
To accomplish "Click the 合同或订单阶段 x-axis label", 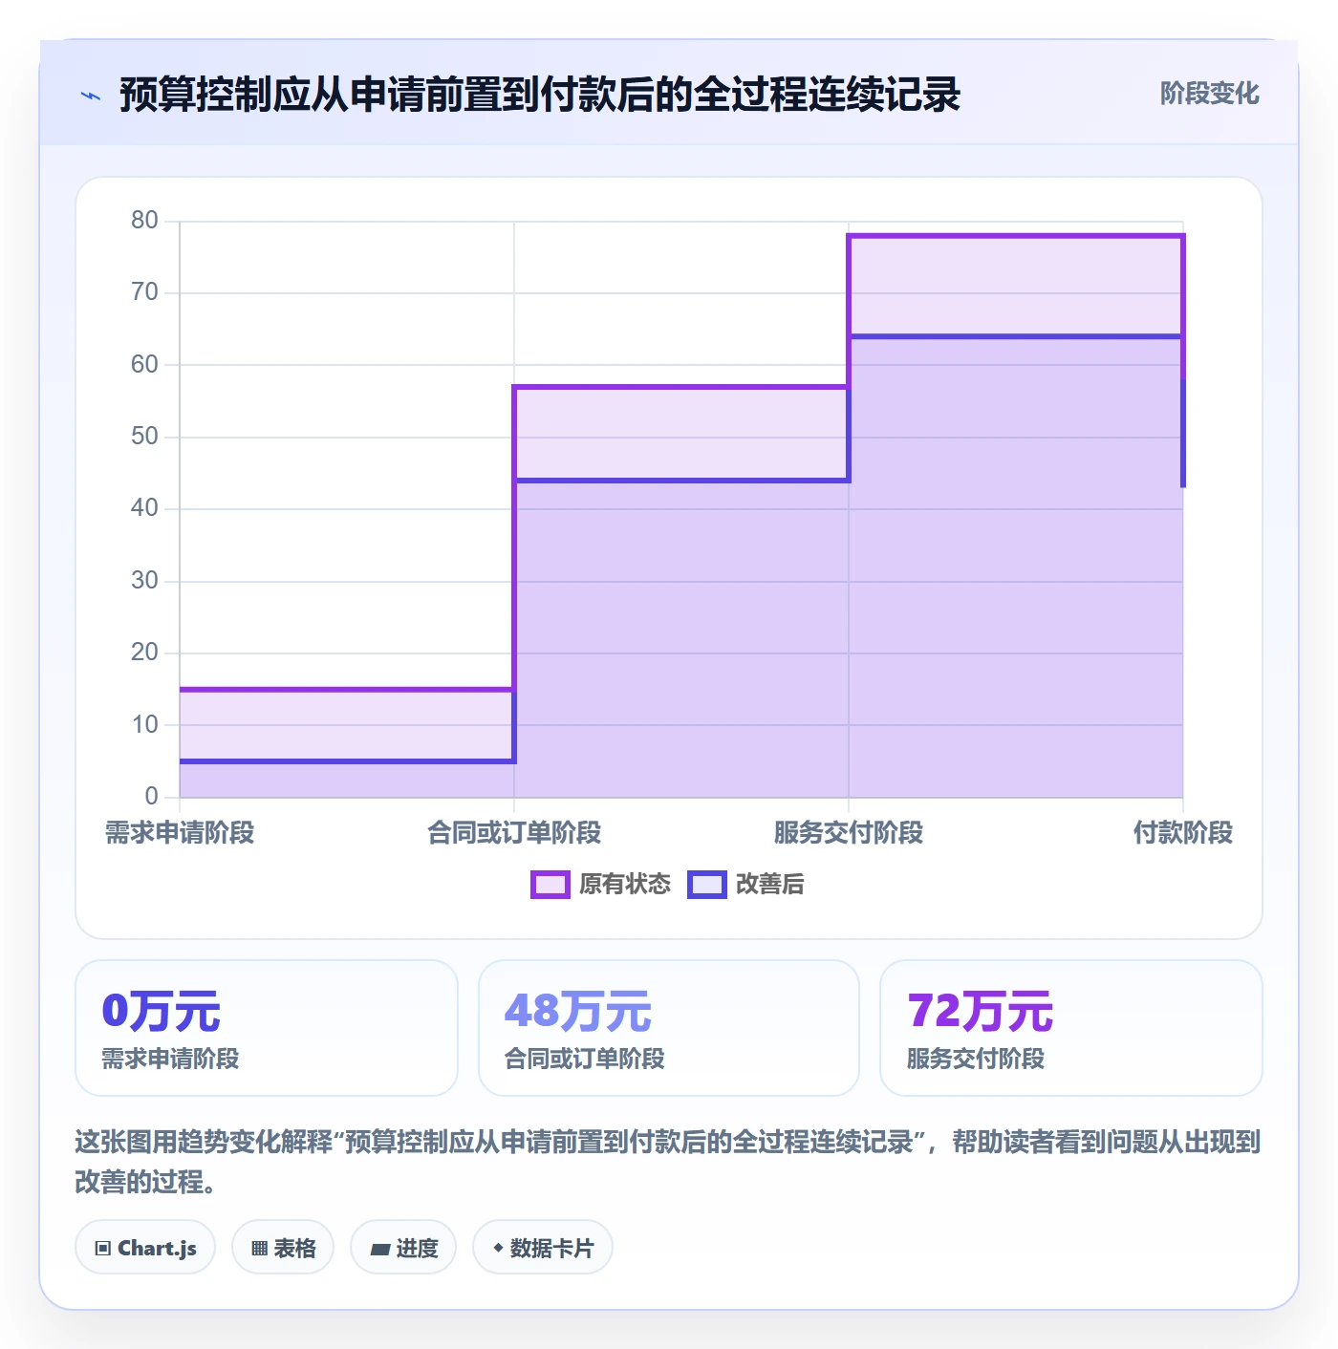I will pos(514,833).
